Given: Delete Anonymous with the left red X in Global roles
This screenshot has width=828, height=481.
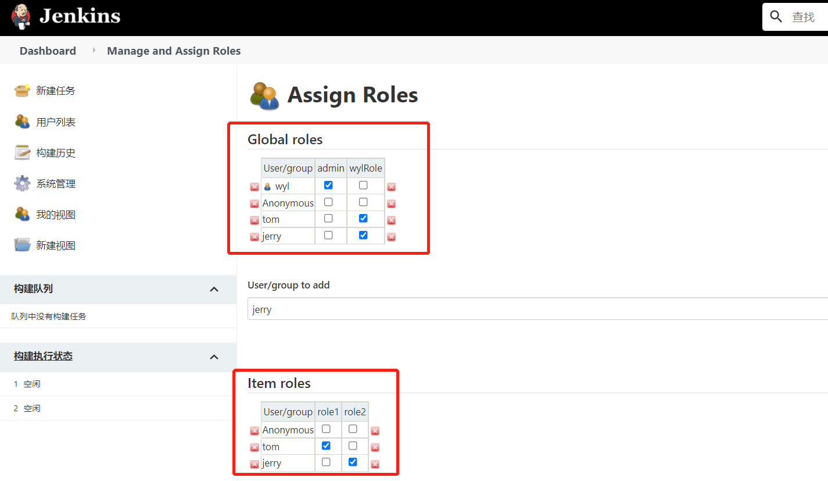Looking at the screenshot, I should 255,204.
